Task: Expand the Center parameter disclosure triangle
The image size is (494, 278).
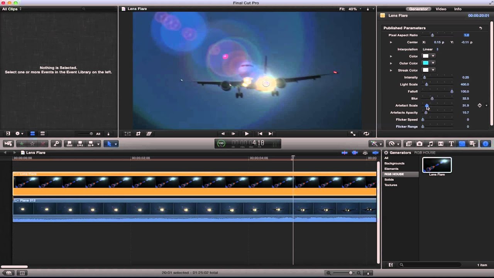Action: (x=391, y=42)
